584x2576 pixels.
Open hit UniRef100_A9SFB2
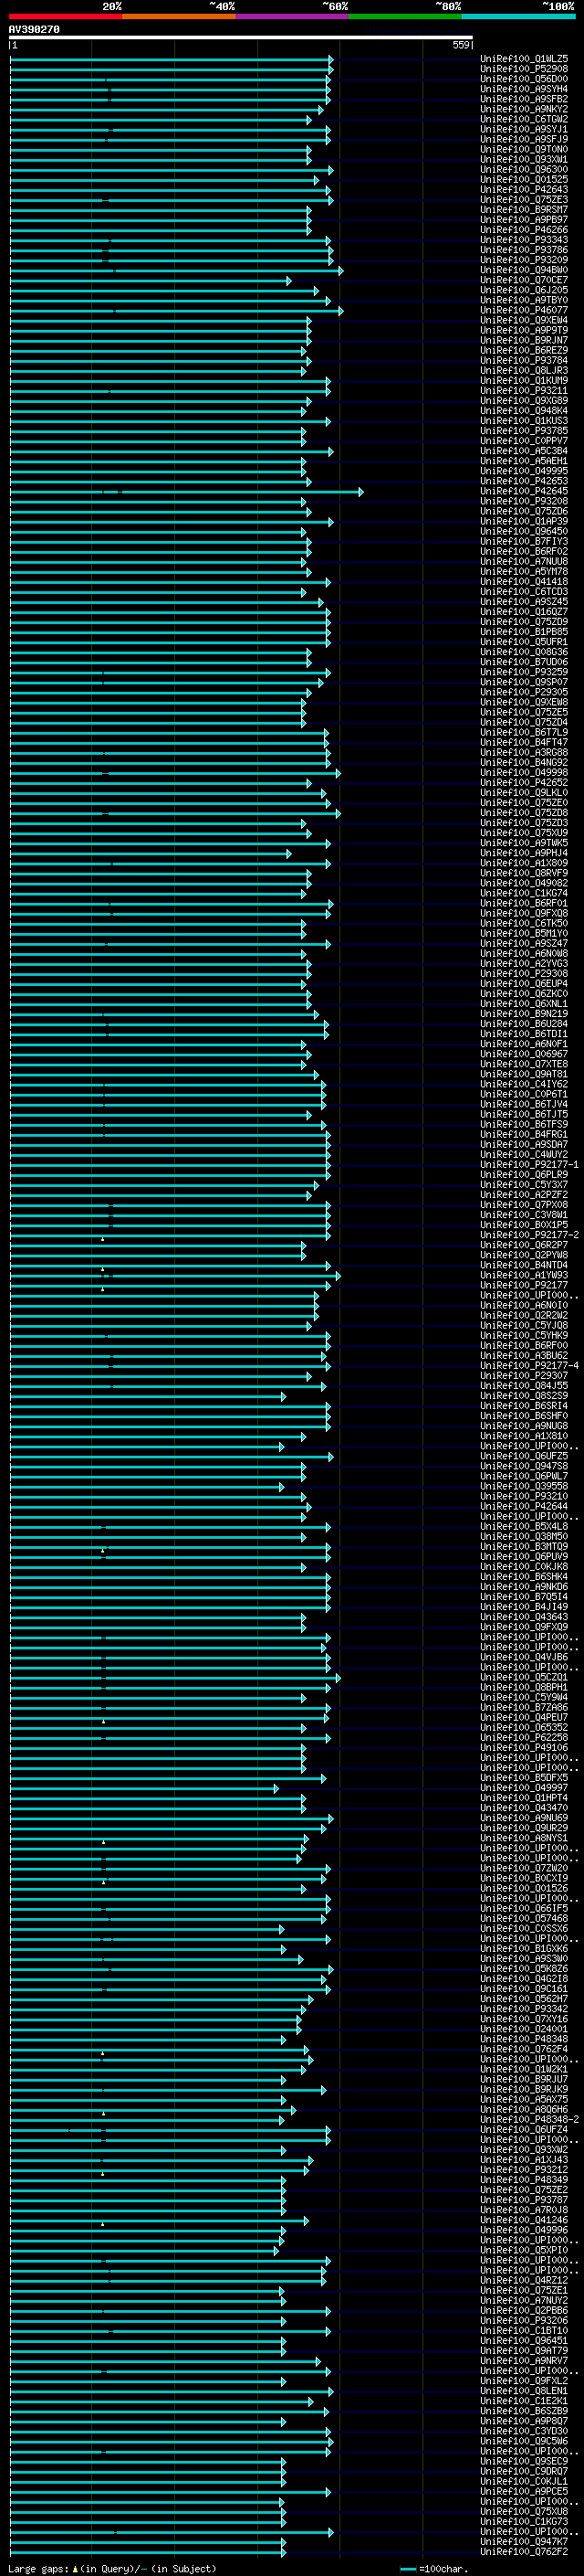point(524,99)
